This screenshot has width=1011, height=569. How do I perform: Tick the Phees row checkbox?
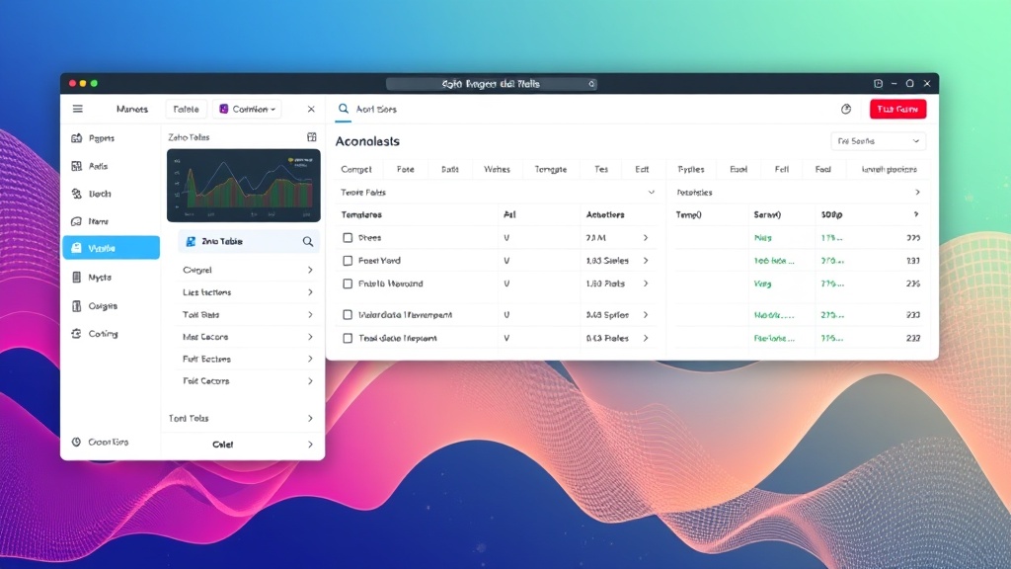(x=348, y=237)
